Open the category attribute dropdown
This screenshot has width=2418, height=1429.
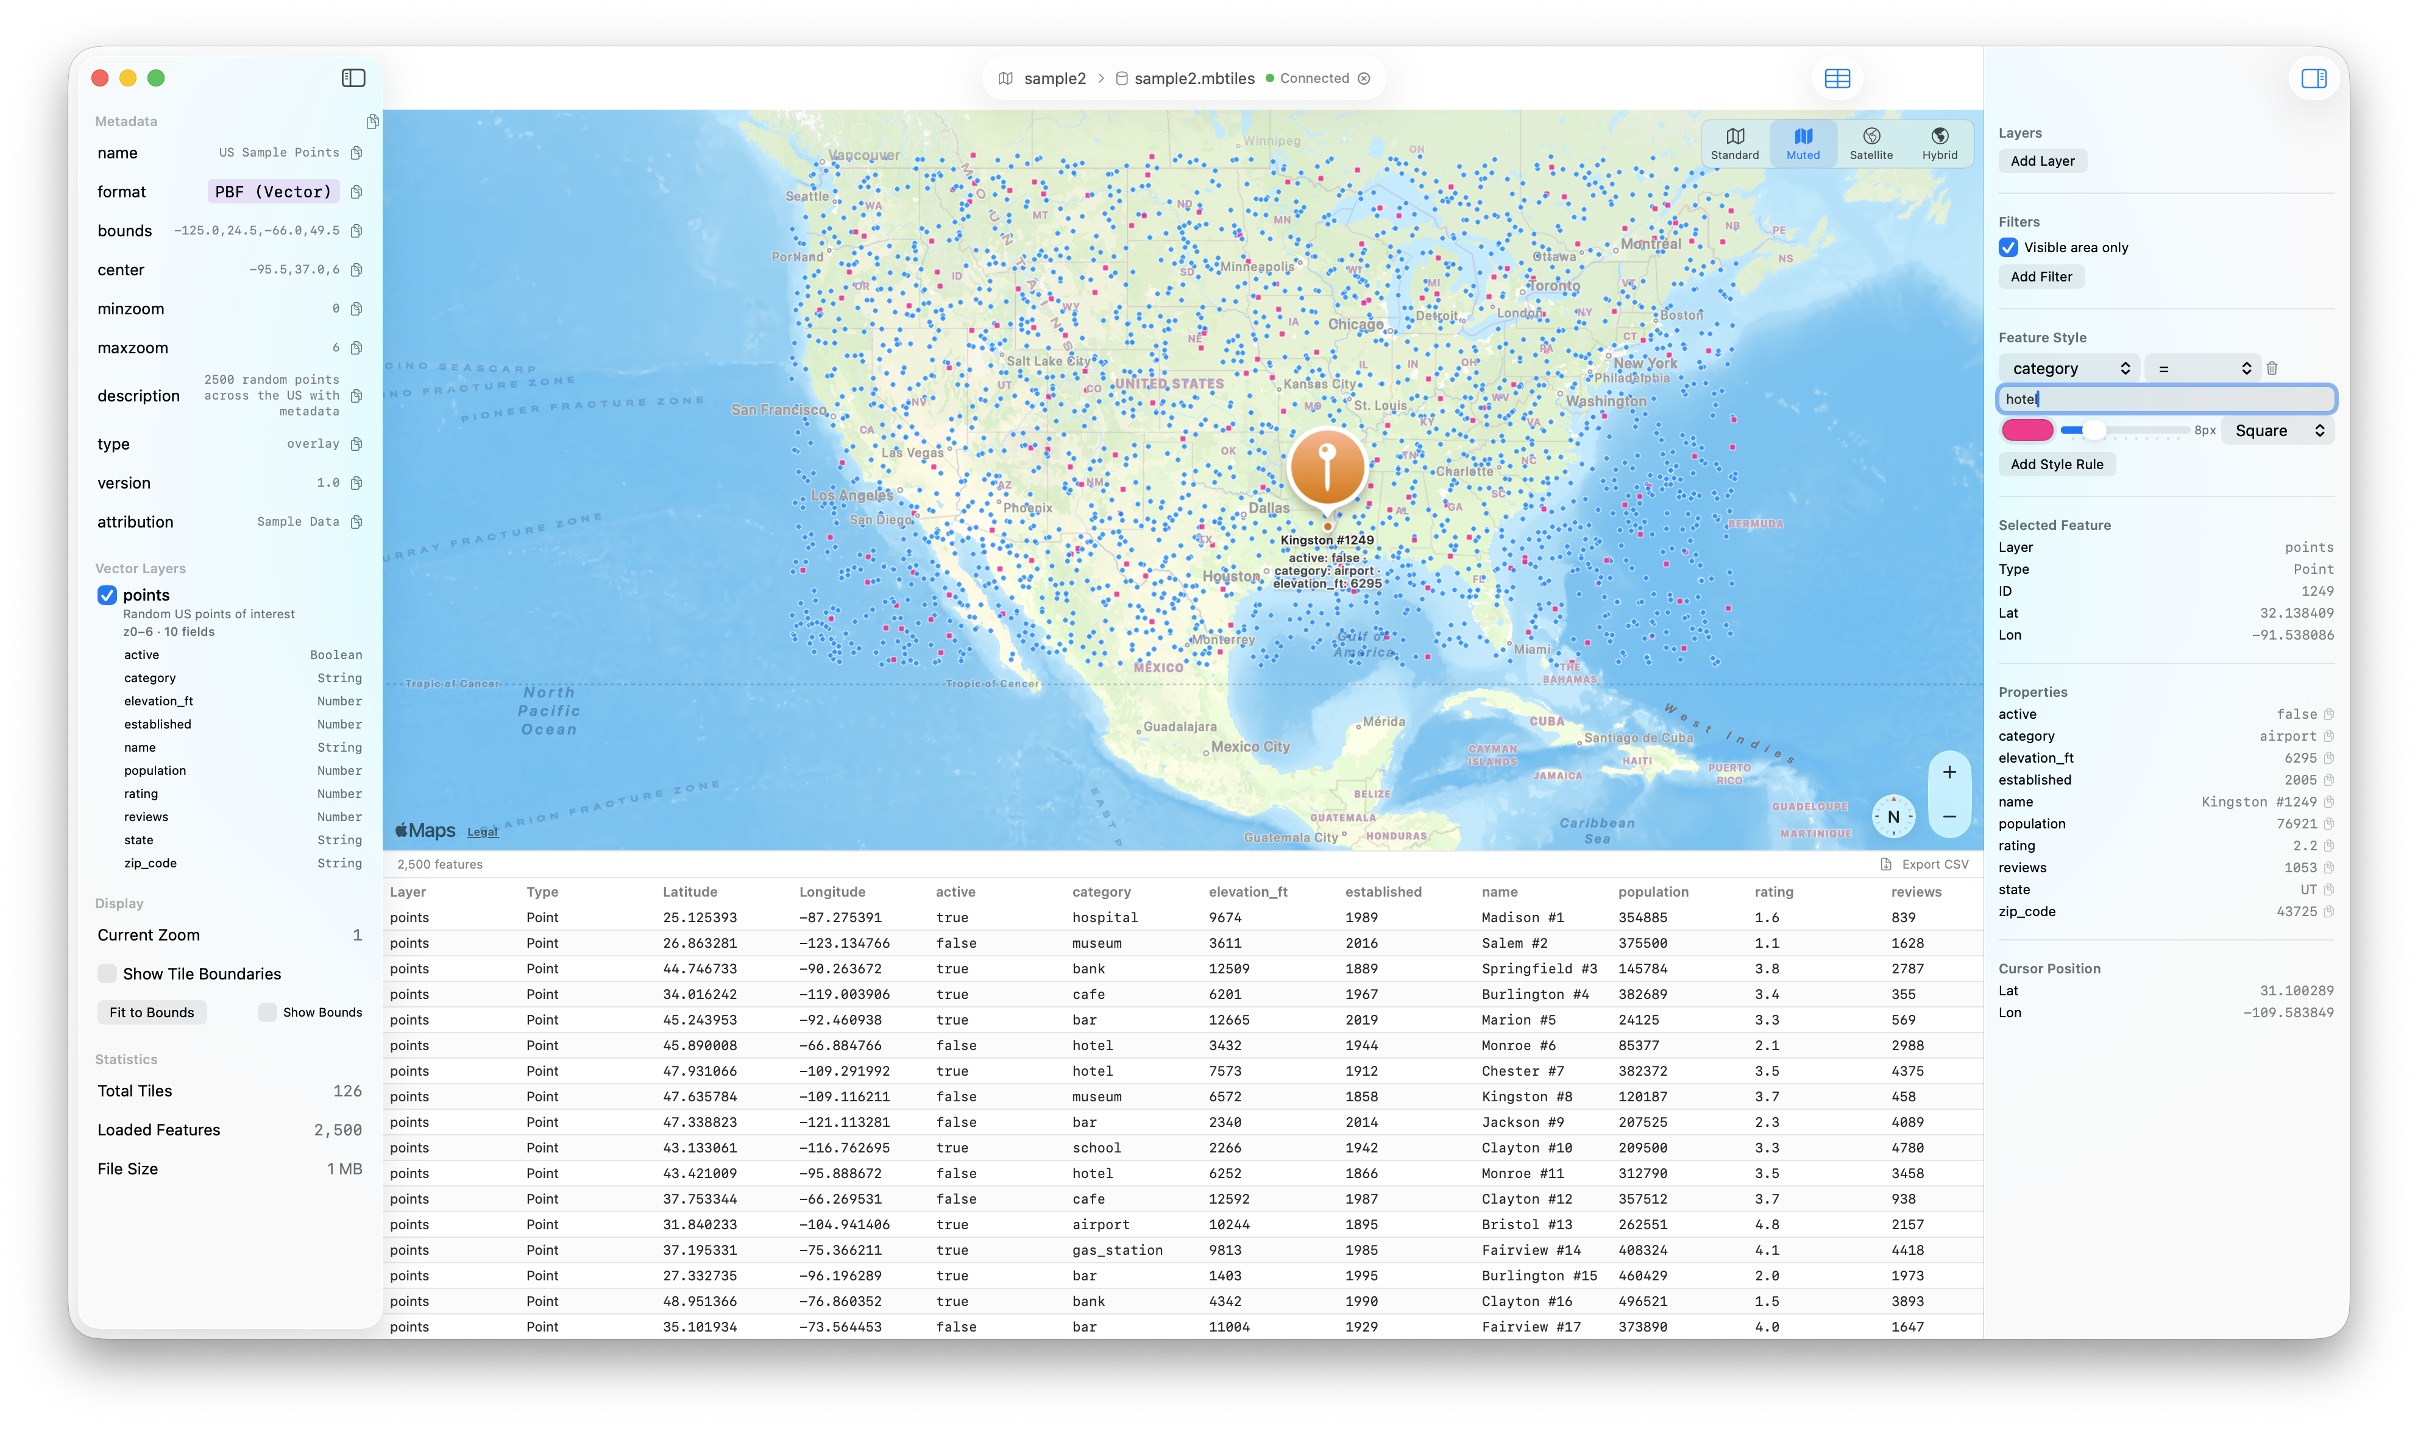pos(2069,367)
